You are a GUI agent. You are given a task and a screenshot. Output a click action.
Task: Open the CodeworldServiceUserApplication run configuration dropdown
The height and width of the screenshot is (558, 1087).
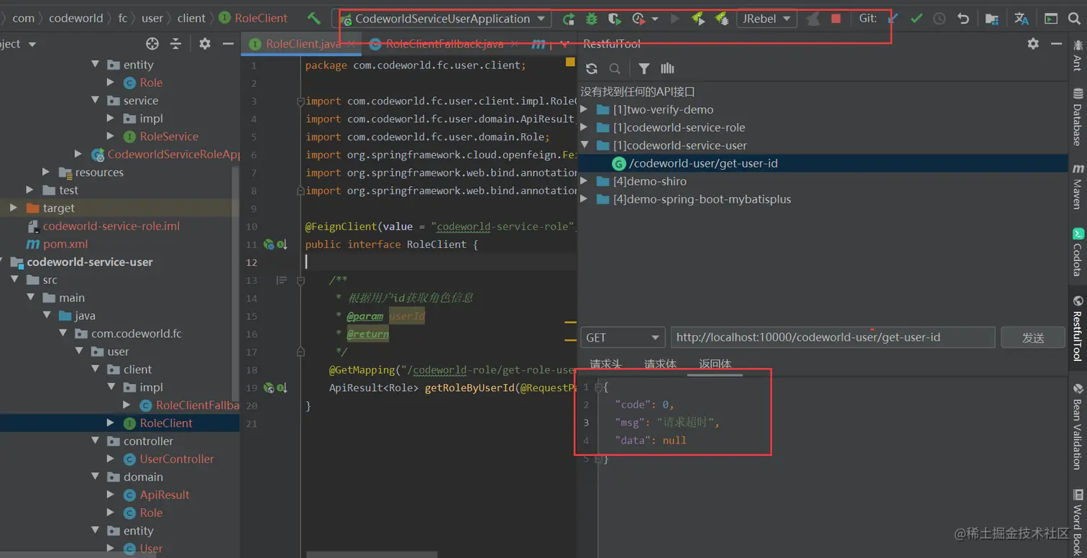441,19
